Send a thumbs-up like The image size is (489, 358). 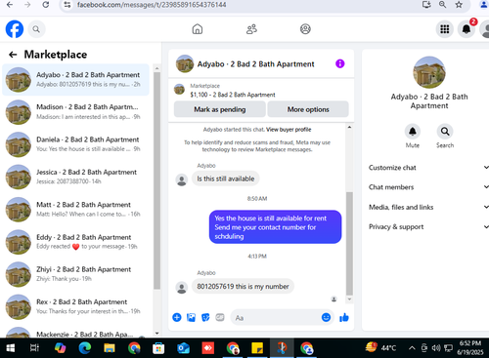pos(344,317)
